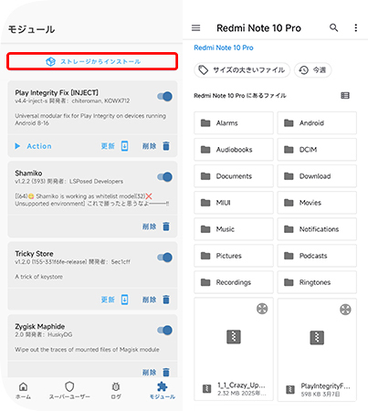Switch off Zygisk Maphide module
Viewport: 368px width, 411px height.
pos(164,331)
